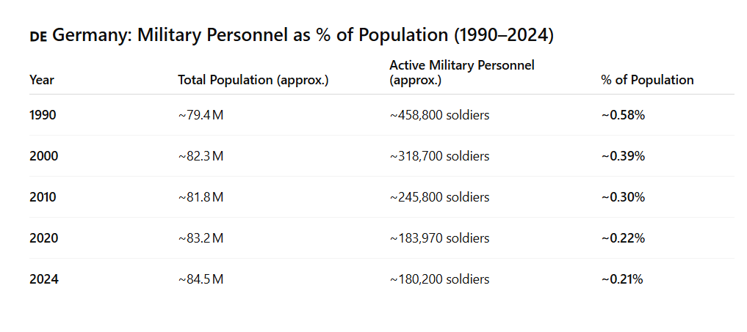Select the Year column header
This screenshot has height=332, width=747.
coord(42,80)
